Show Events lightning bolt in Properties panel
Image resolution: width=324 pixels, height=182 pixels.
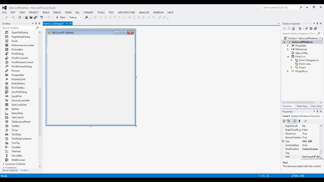[x=300, y=121]
